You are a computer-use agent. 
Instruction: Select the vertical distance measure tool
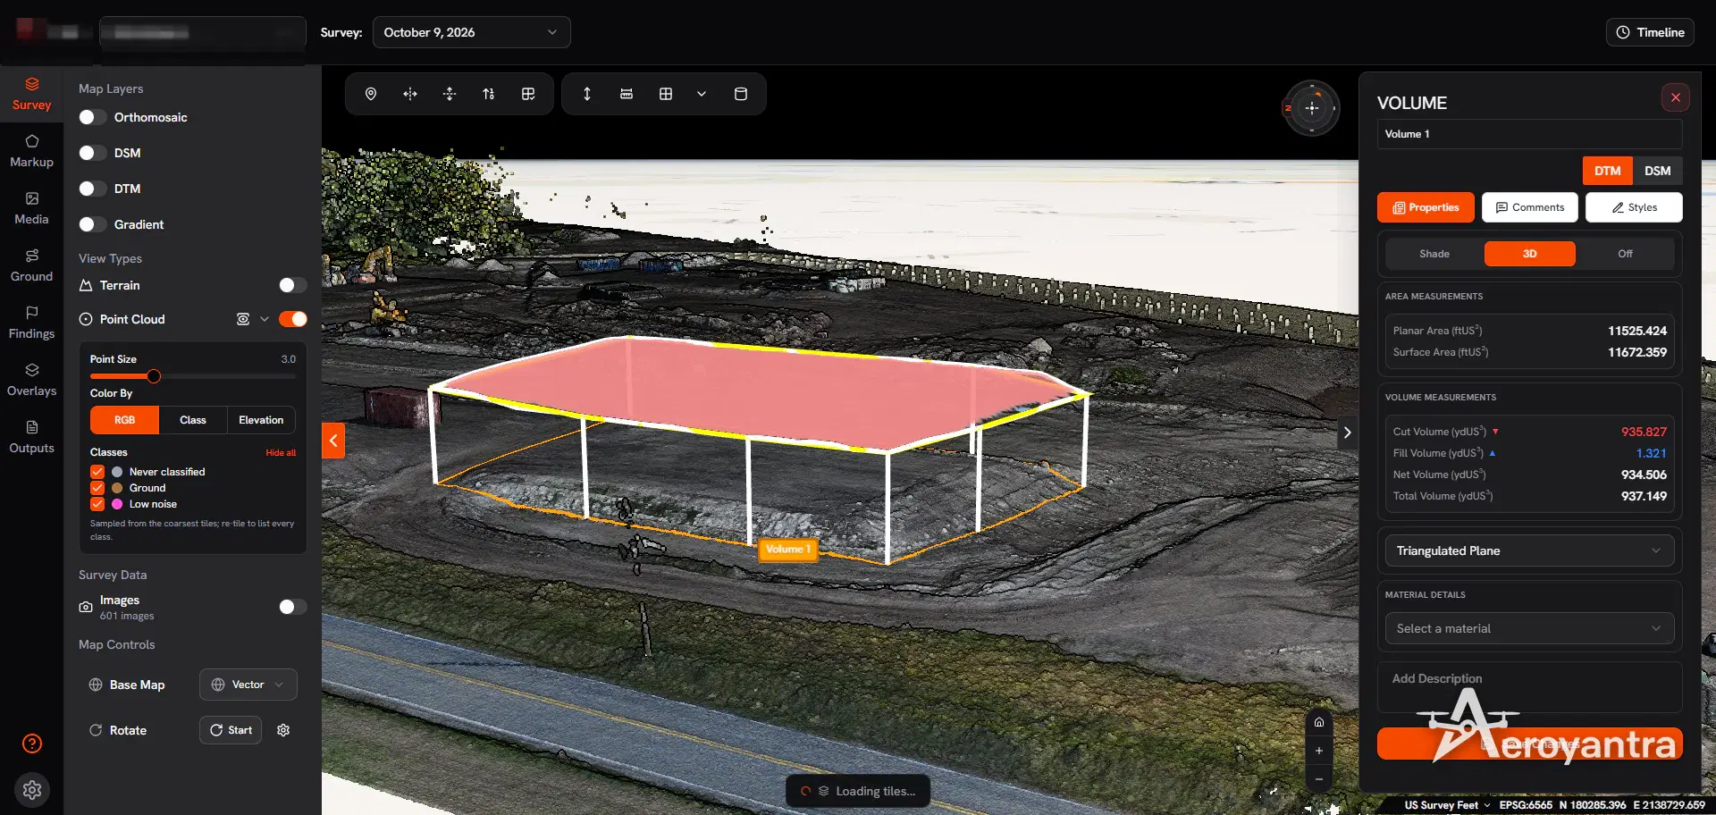point(450,94)
